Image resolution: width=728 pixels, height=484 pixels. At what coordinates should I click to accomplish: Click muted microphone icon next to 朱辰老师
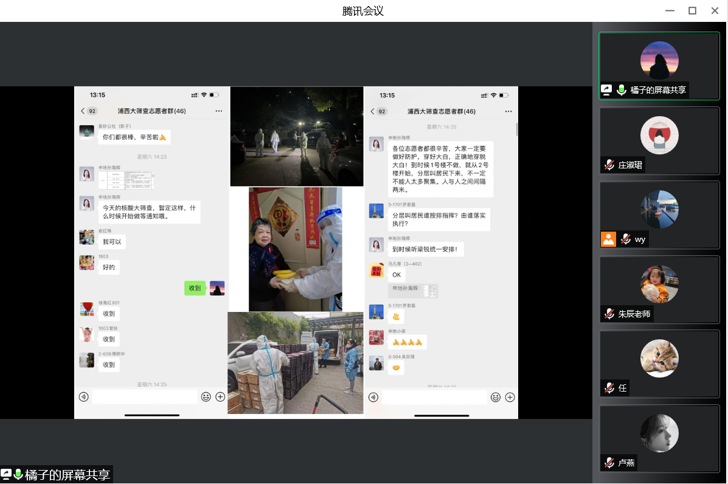click(x=609, y=314)
